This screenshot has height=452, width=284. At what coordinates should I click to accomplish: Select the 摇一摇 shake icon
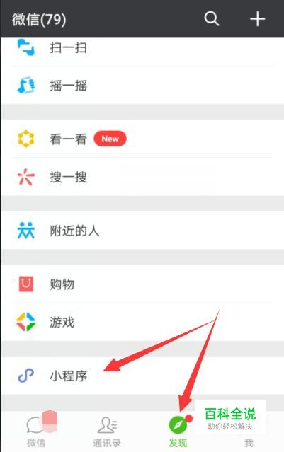point(26,85)
